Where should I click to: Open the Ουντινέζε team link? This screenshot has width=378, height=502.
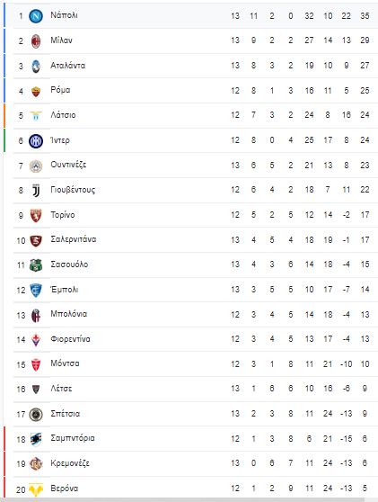[68, 165]
